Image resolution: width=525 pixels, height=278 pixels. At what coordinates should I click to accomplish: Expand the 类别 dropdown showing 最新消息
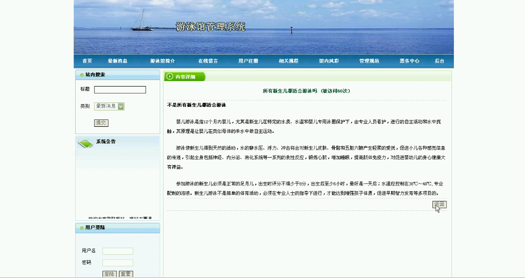[109, 106]
